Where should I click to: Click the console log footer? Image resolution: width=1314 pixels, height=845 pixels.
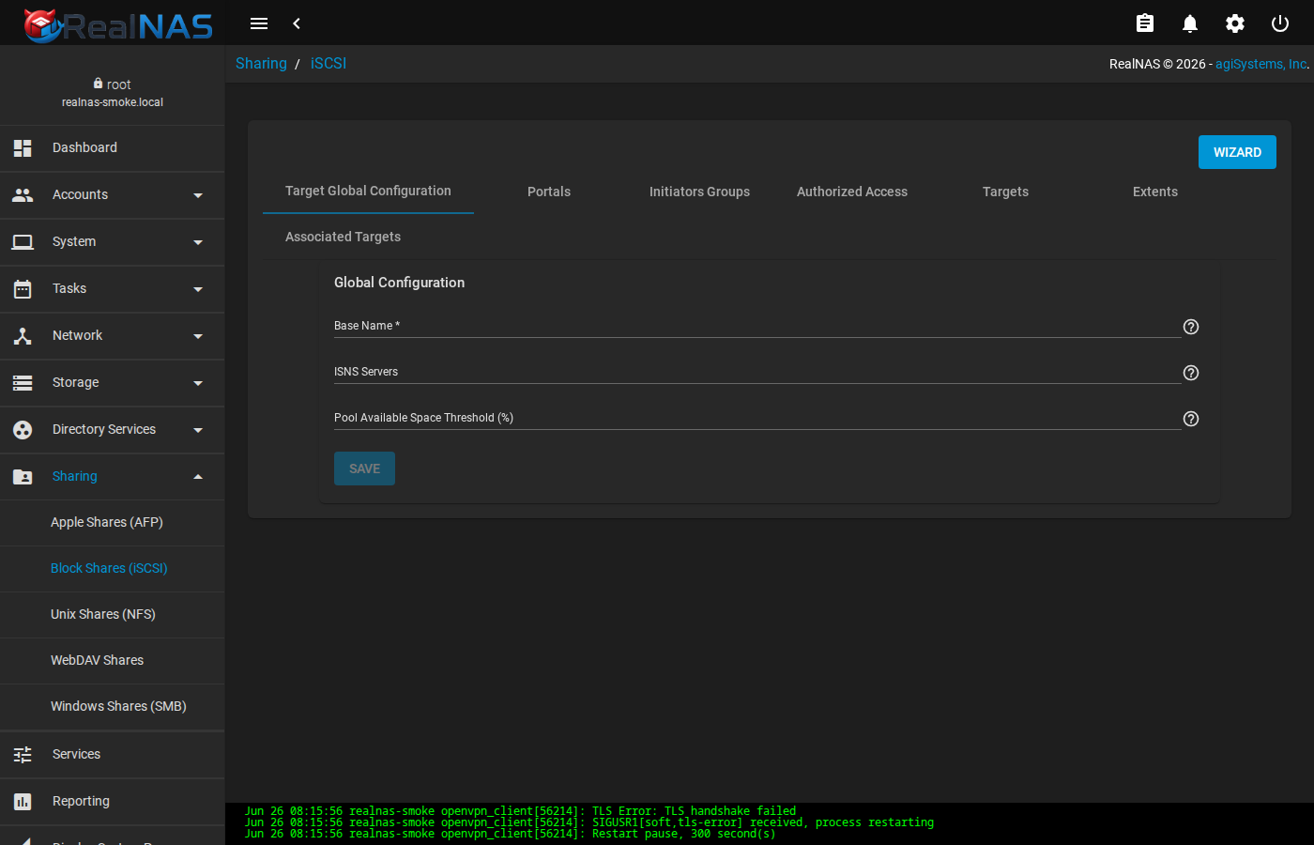[x=770, y=823]
